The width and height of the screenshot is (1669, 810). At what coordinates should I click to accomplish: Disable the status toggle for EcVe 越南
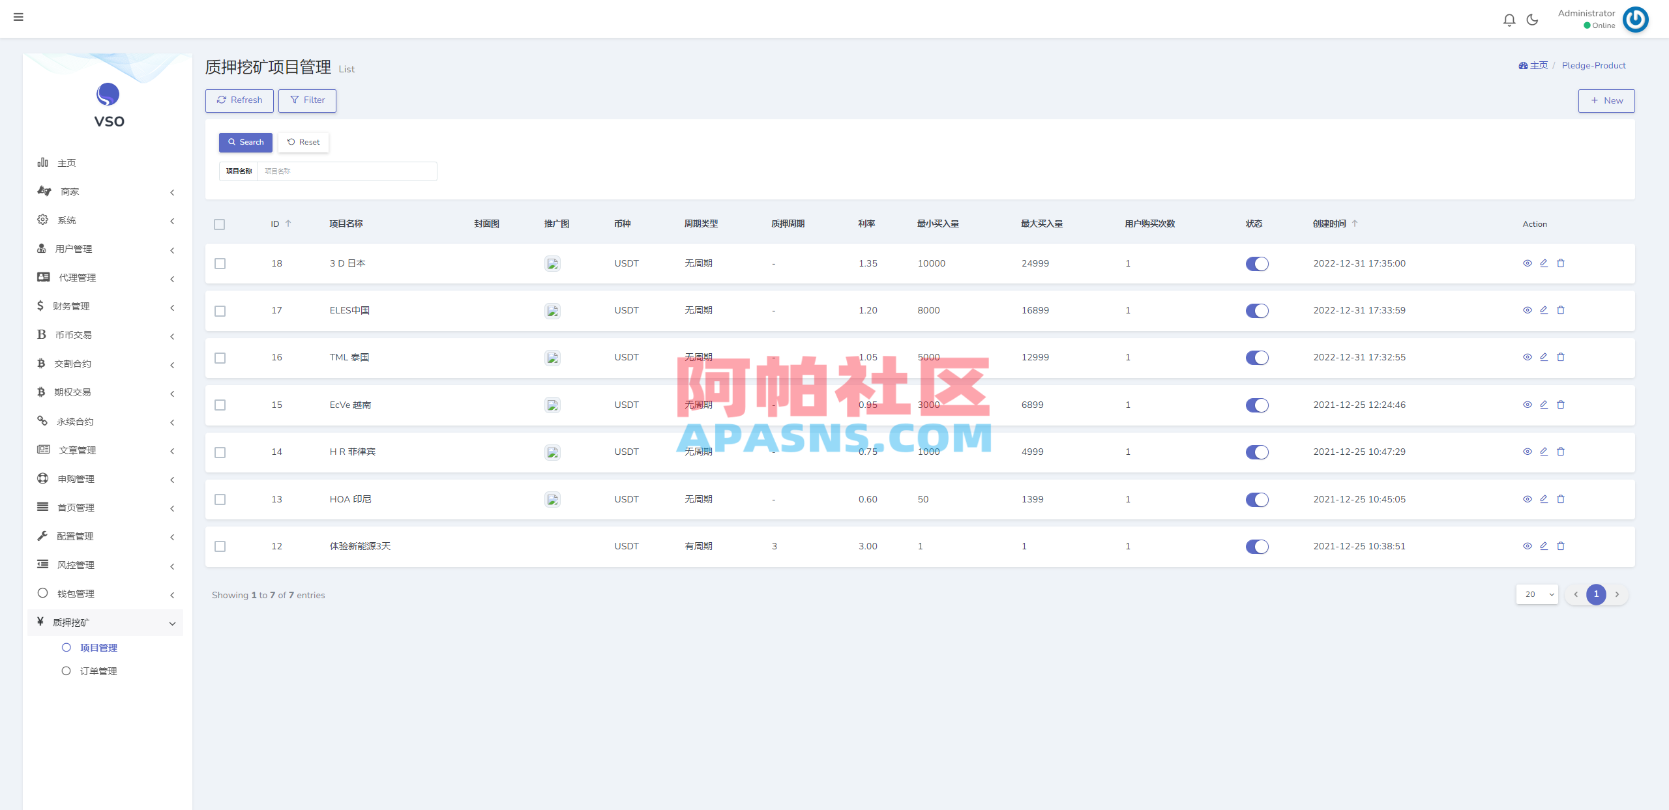point(1257,405)
